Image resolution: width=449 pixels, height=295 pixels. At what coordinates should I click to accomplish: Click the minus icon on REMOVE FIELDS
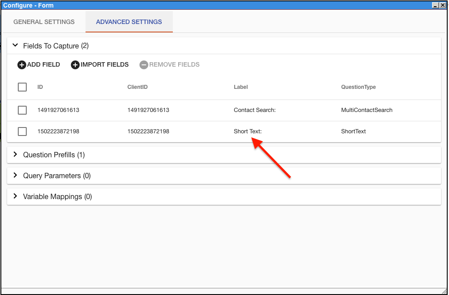(x=144, y=64)
